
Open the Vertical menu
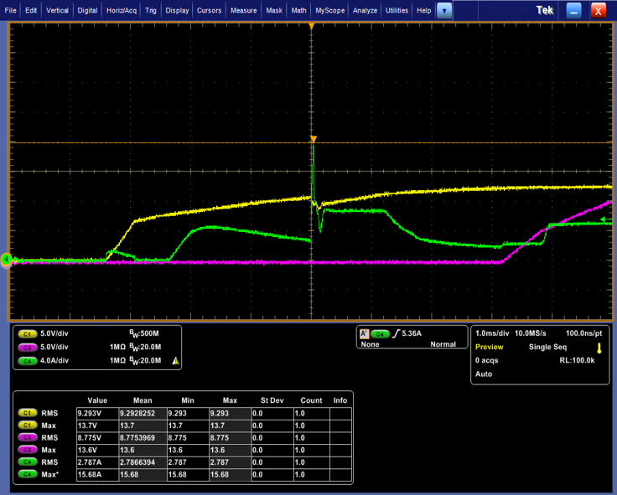(x=57, y=11)
